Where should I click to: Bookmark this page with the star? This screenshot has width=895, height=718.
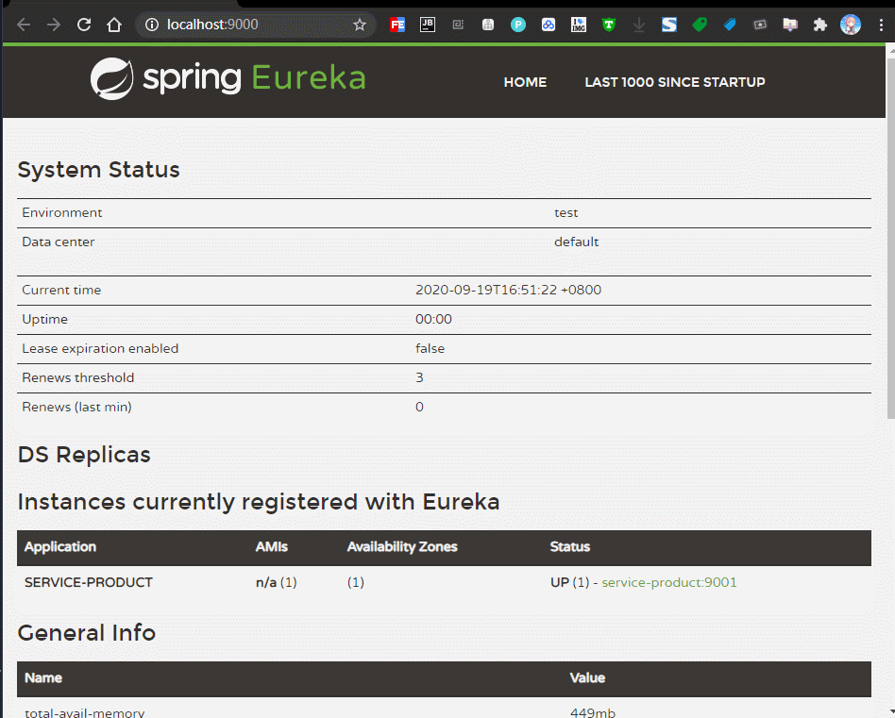point(359,25)
